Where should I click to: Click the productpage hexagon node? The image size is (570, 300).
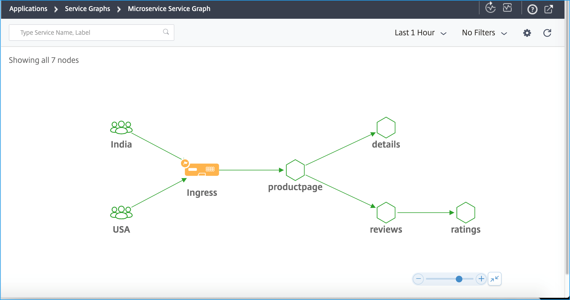pos(295,170)
